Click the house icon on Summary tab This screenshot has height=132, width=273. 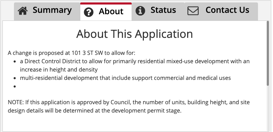(23, 11)
